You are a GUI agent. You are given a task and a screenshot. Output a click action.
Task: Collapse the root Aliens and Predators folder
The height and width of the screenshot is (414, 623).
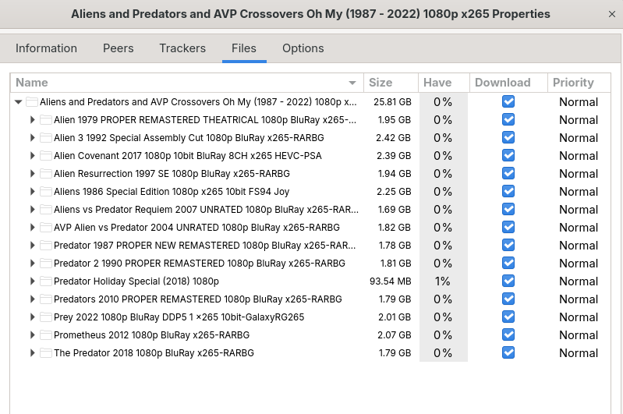[x=18, y=102]
